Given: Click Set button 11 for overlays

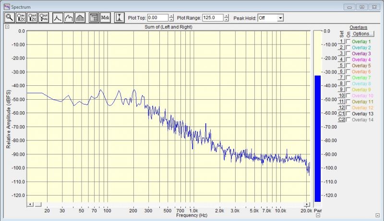Looking at the screenshot, I should (341, 102).
